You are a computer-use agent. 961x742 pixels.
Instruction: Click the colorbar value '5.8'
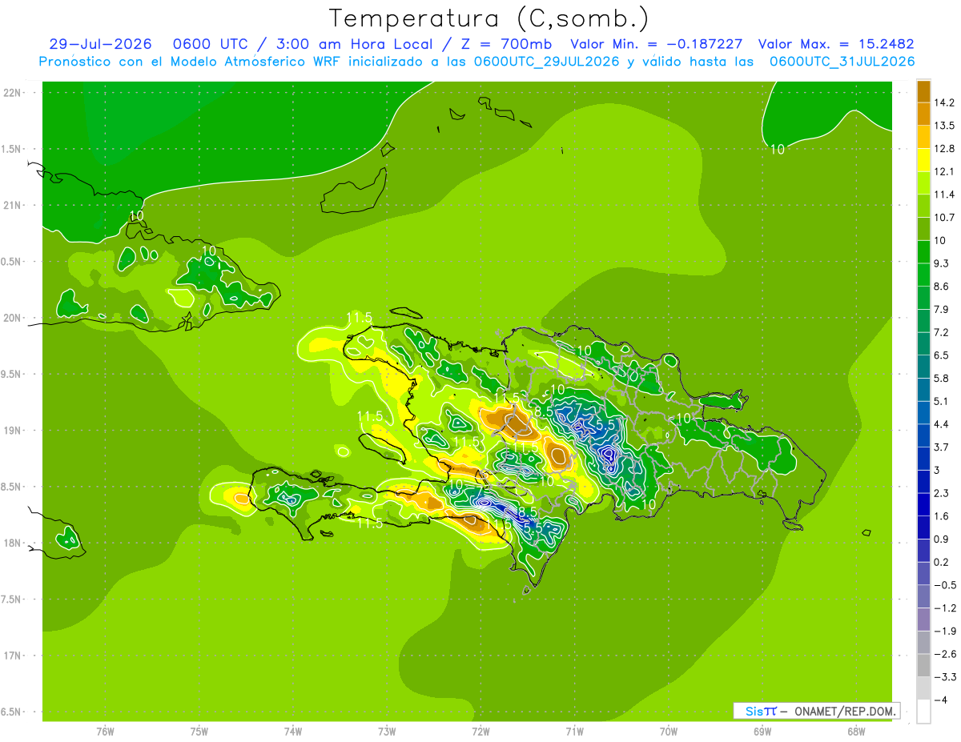point(942,379)
